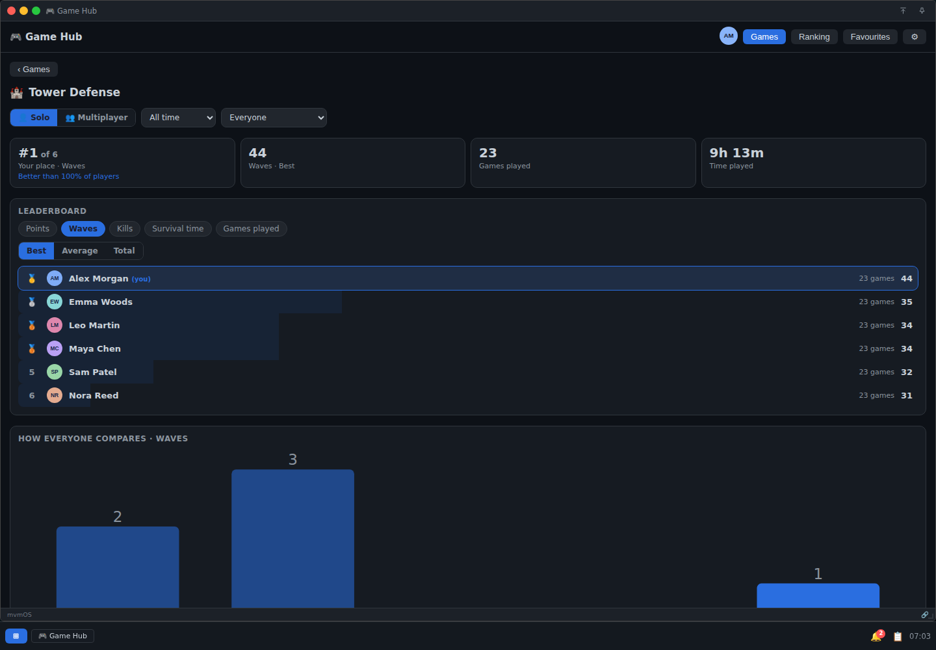Click 'Better than 100% of players' text

tap(69, 176)
